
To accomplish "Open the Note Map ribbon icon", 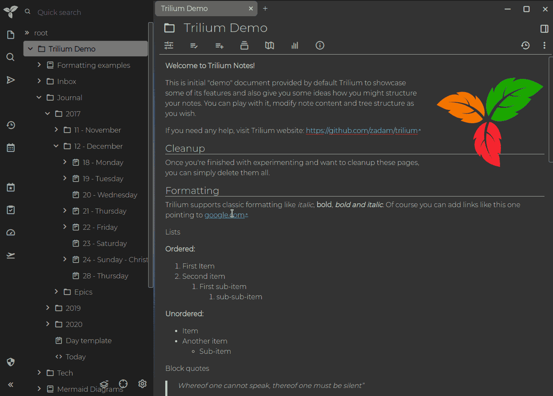I will (269, 46).
